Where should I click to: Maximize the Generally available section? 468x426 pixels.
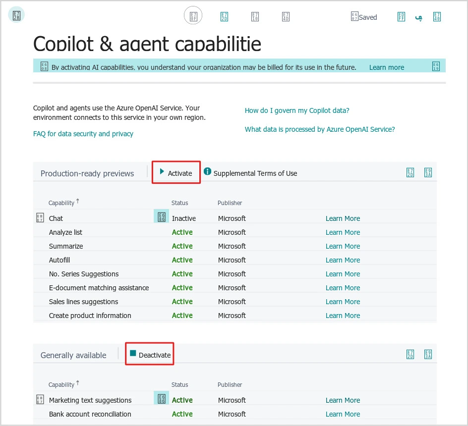point(428,354)
